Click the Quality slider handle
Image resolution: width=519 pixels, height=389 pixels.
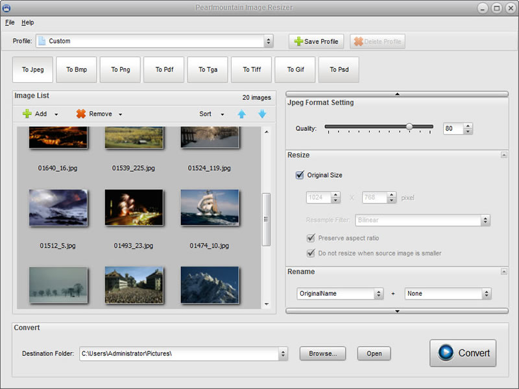click(409, 126)
